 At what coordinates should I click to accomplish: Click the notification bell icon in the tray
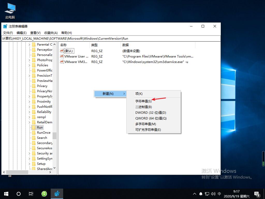tap(201, 194)
